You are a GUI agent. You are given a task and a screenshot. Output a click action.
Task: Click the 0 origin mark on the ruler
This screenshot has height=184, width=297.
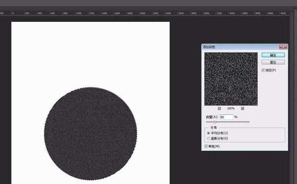click(13, 13)
